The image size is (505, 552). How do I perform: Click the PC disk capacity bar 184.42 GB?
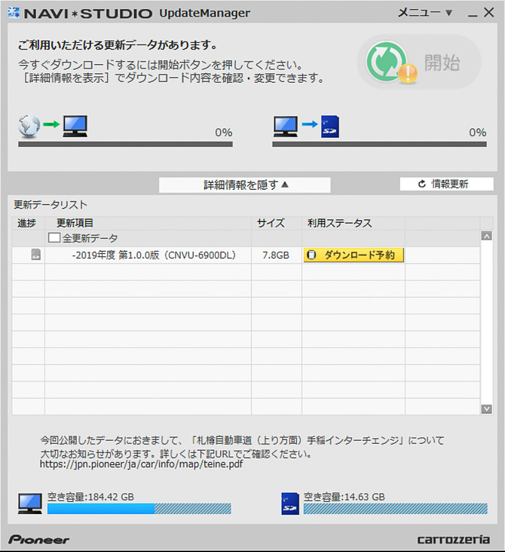[139, 509]
